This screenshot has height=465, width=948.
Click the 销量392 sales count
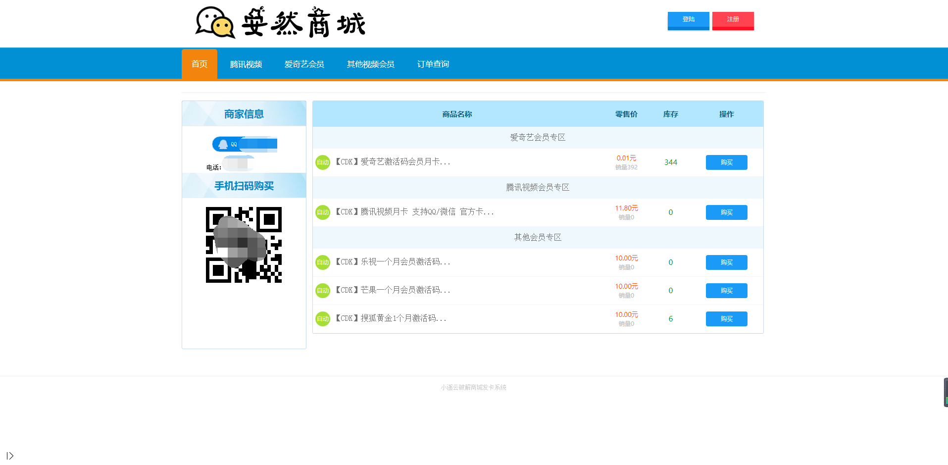pos(626,167)
